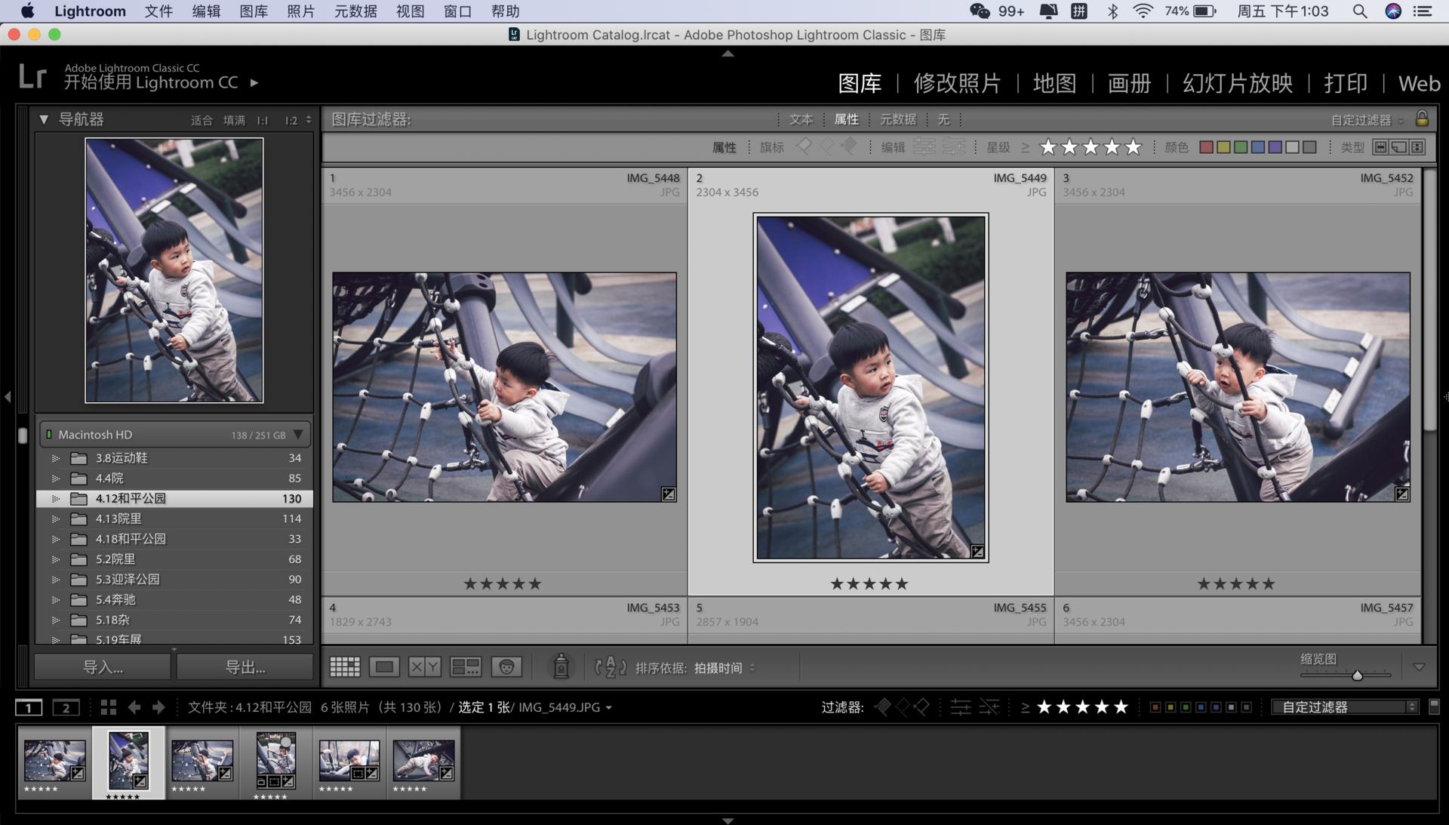The image size is (1449, 825).
Task: Open Survey view icon
Action: (465, 667)
